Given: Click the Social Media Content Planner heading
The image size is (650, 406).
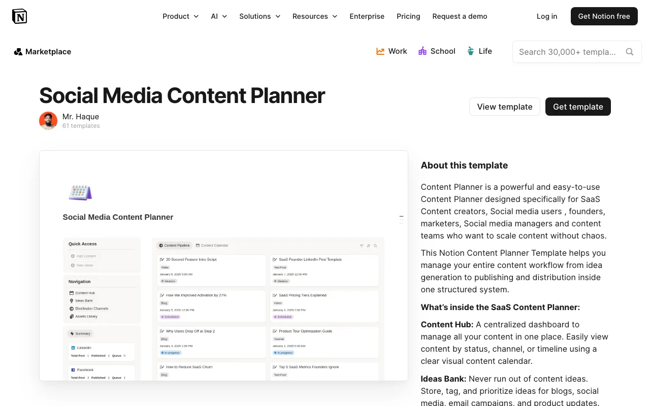Looking at the screenshot, I should tap(182, 95).
